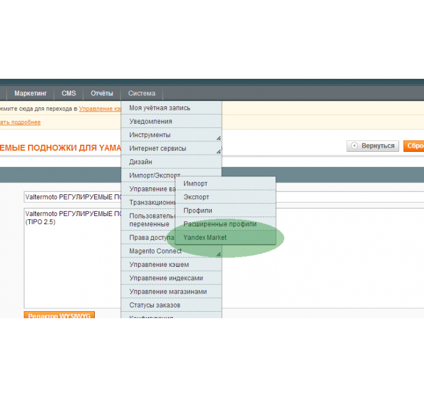Choose Расширенные профили in the submenu
Image resolution: width=424 pixels, height=397 pixels.
tap(225, 224)
